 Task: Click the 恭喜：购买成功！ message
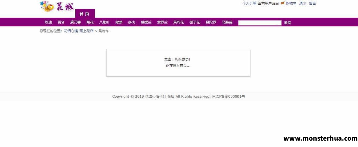point(177,59)
